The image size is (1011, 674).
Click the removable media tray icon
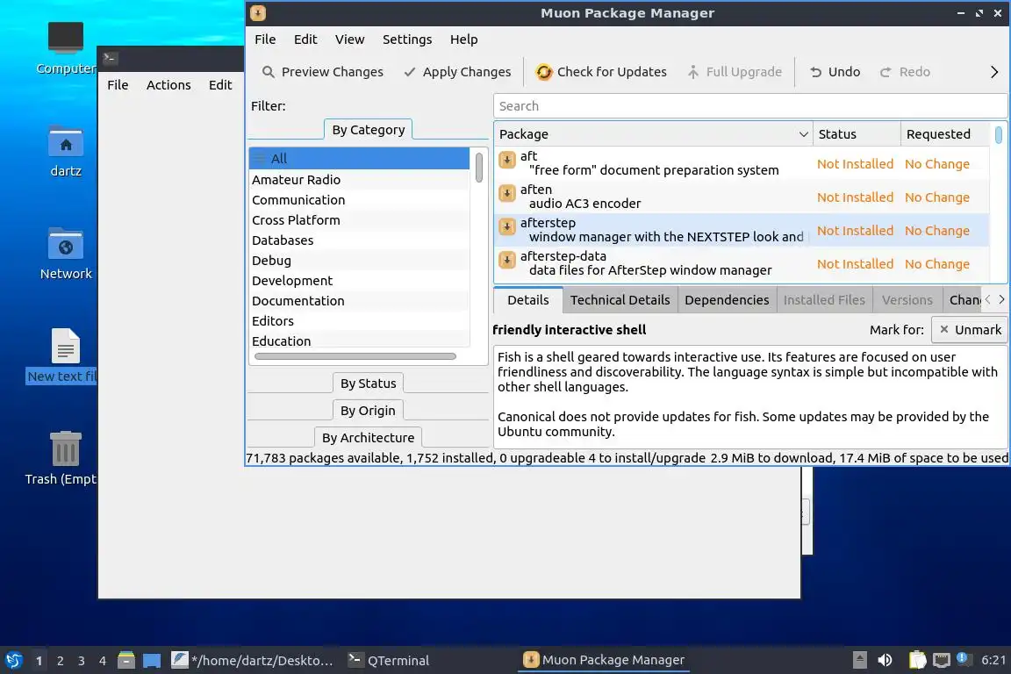click(859, 660)
